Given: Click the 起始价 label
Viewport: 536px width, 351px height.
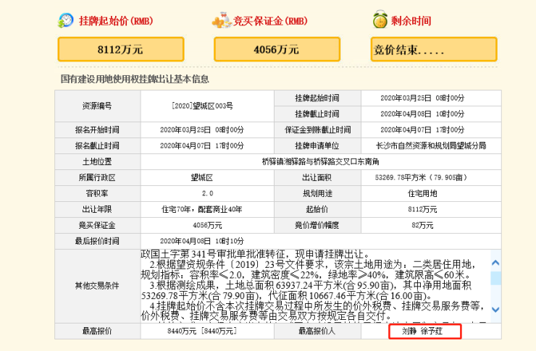Looking at the screenshot, I should [x=317, y=209].
